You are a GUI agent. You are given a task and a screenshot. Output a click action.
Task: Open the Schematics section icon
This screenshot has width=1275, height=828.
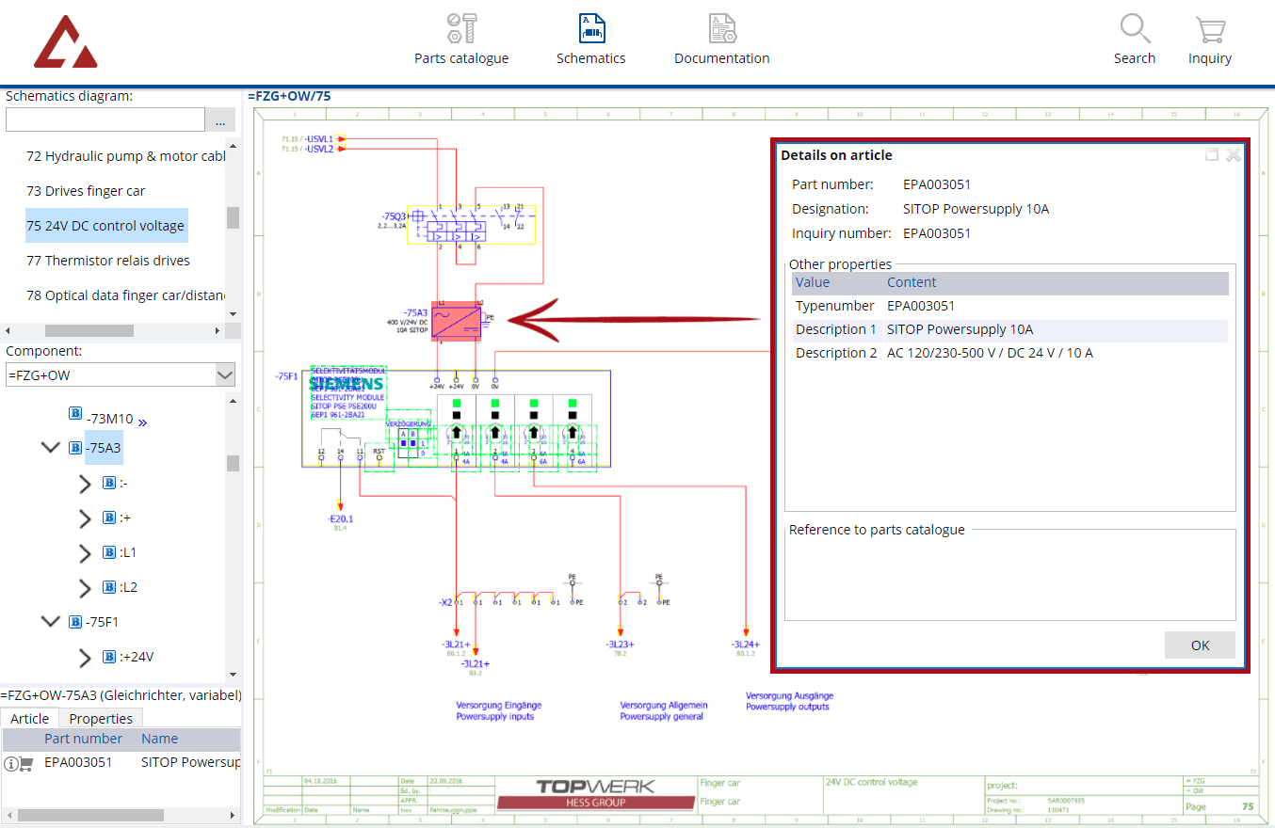[590, 28]
